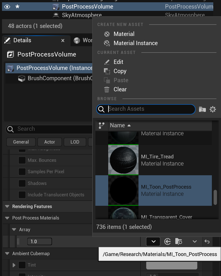Screen dimensions: 221x276
Task: Click the Copy icon in asset menu
Action: 107,71
